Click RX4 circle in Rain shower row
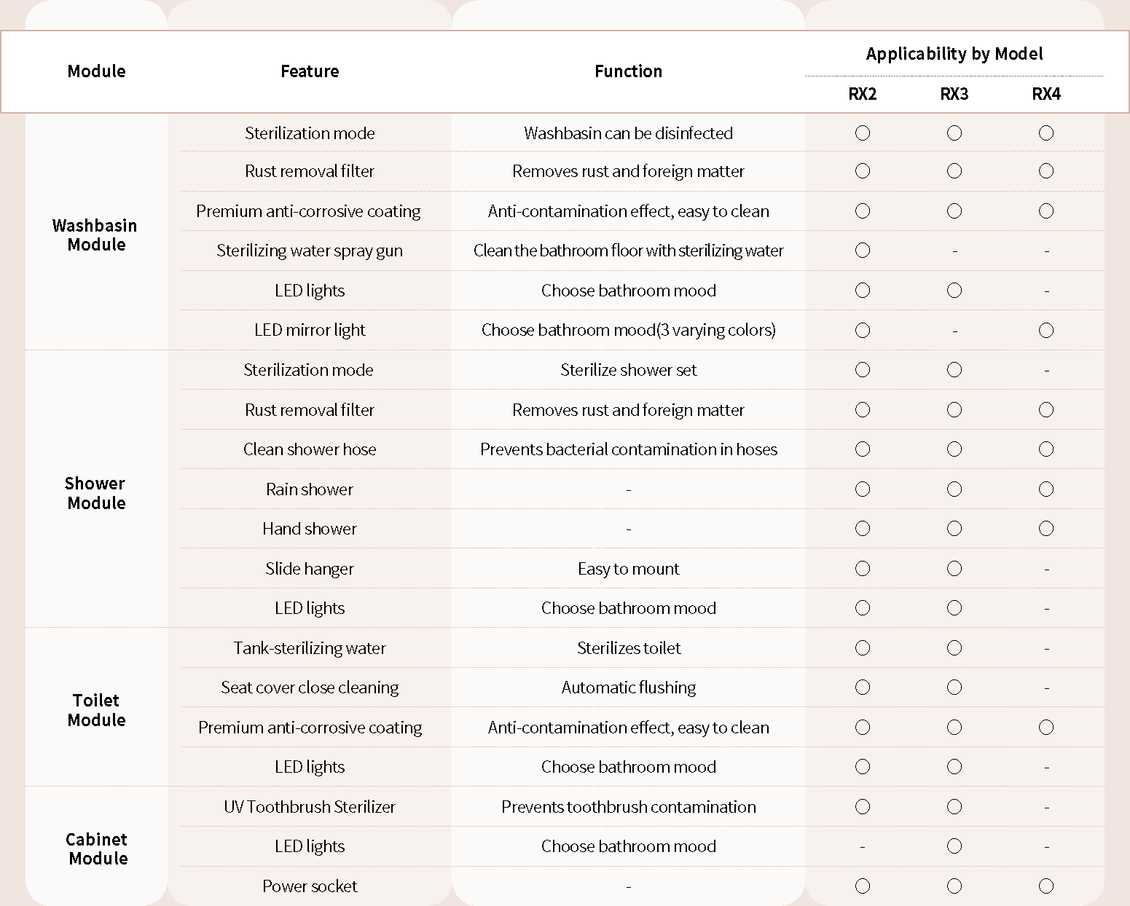 pos(1046,489)
